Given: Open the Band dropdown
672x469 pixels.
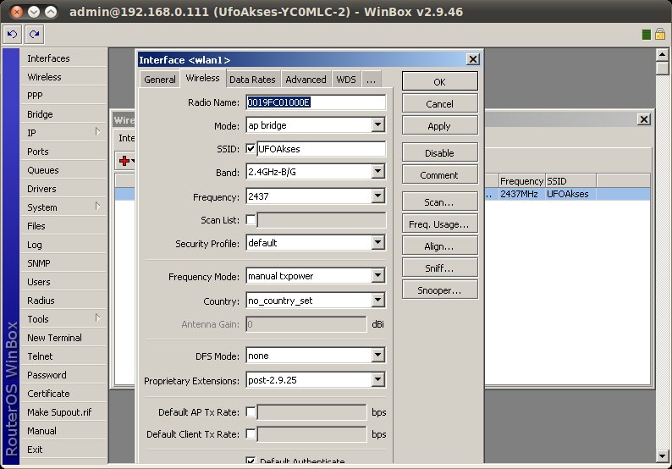Looking at the screenshot, I should coord(378,173).
